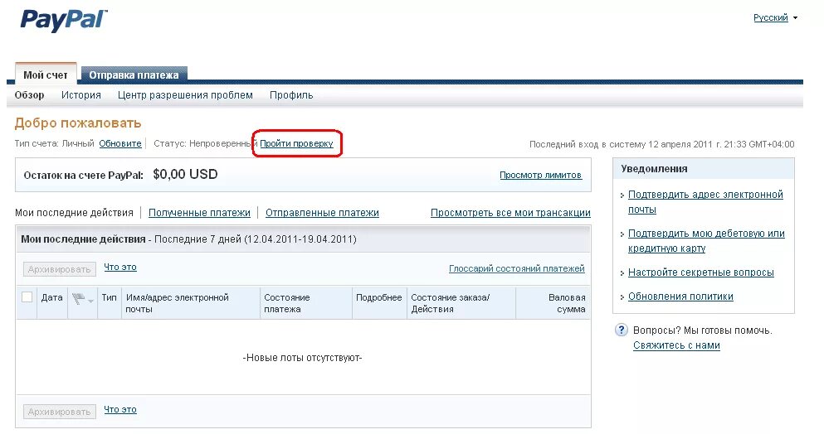This screenshot has width=824, height=434.
Task: Show Полученные платежи
Action: tap(199, 213)
